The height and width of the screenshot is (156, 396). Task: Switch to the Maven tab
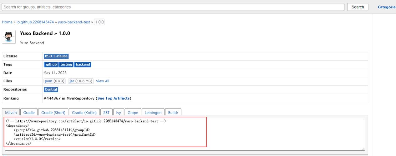(11, 113)
